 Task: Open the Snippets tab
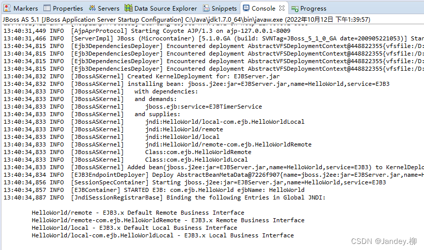pyautogui.click(x=220, y=9)
